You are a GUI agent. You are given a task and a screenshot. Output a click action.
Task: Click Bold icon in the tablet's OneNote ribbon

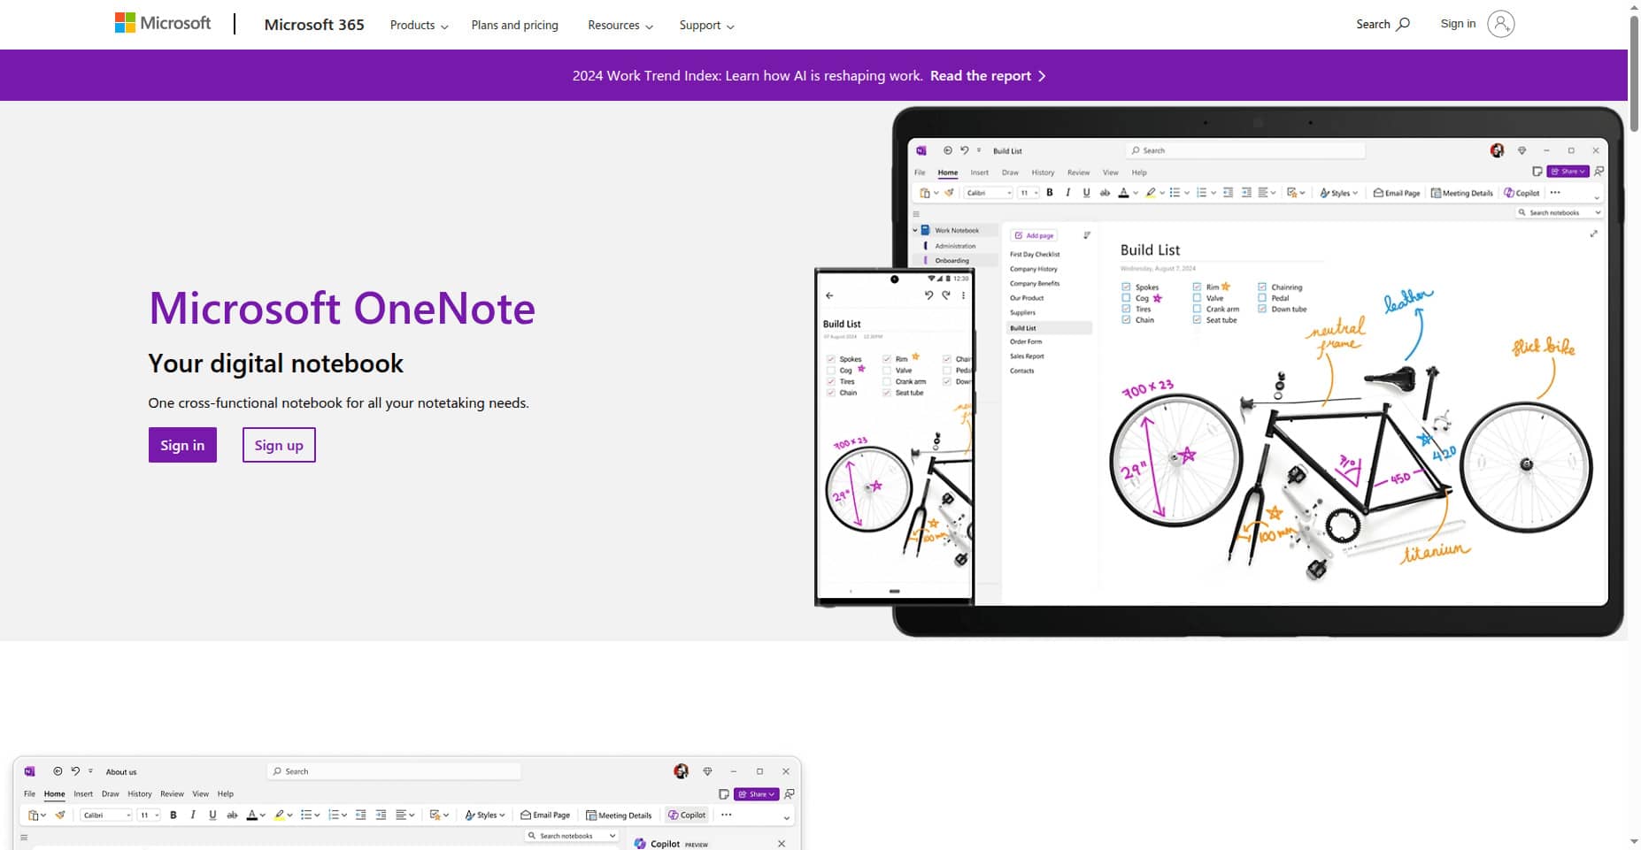tap(1050, 193)
